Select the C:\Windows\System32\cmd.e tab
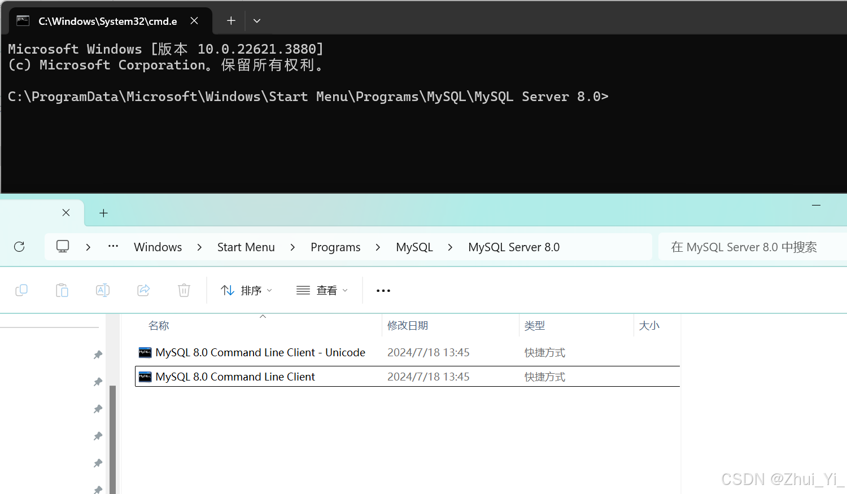This screenshot has height=494, width=847. click(x=111, y=21)
